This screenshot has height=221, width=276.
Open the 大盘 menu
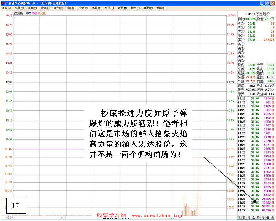coord(32,8)
